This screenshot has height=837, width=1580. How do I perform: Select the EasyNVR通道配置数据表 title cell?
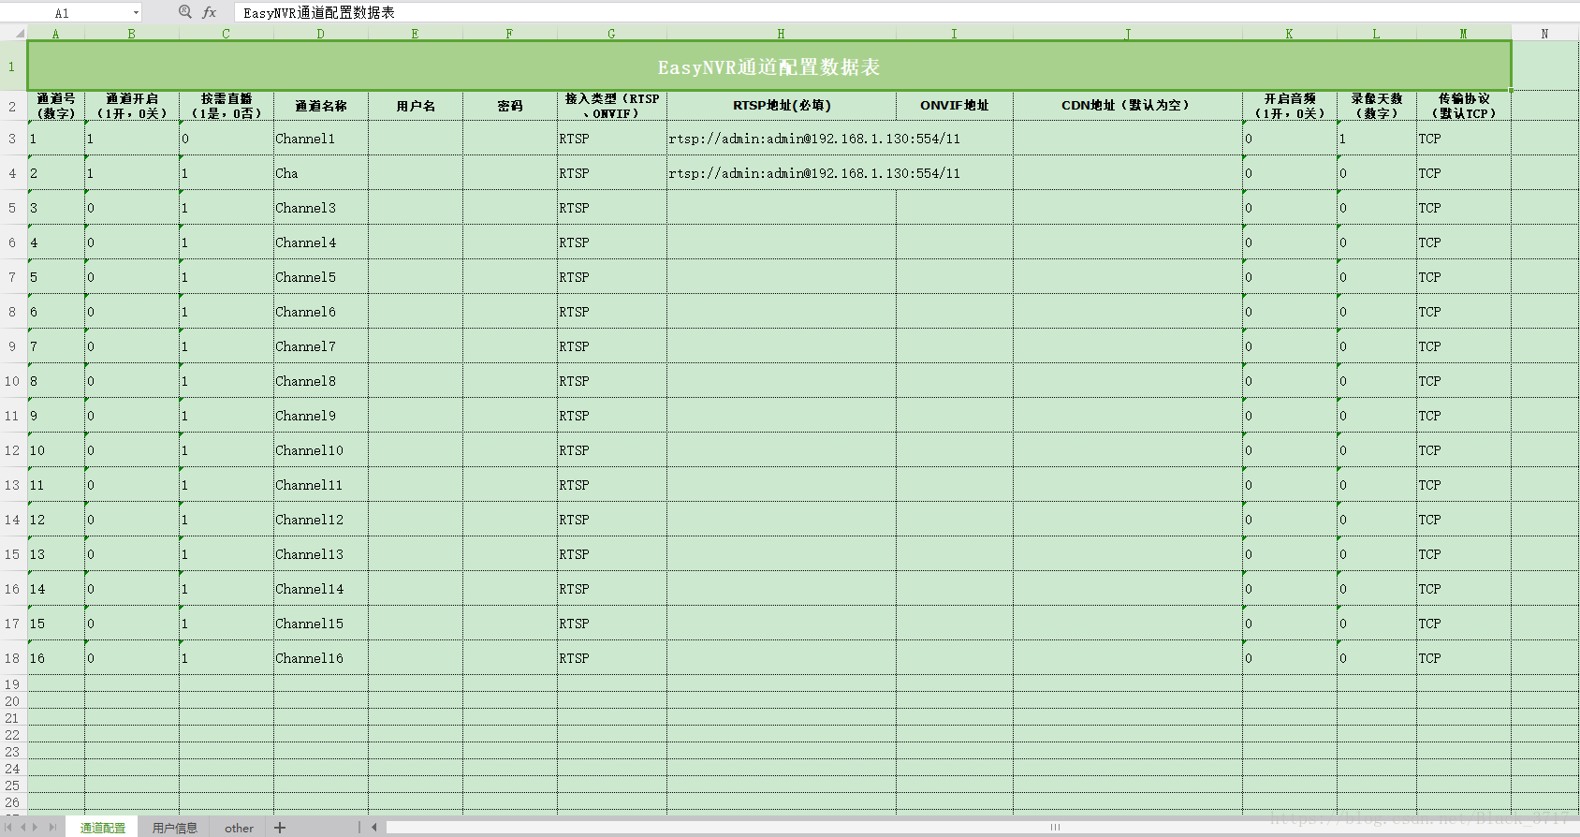point(768,66)
